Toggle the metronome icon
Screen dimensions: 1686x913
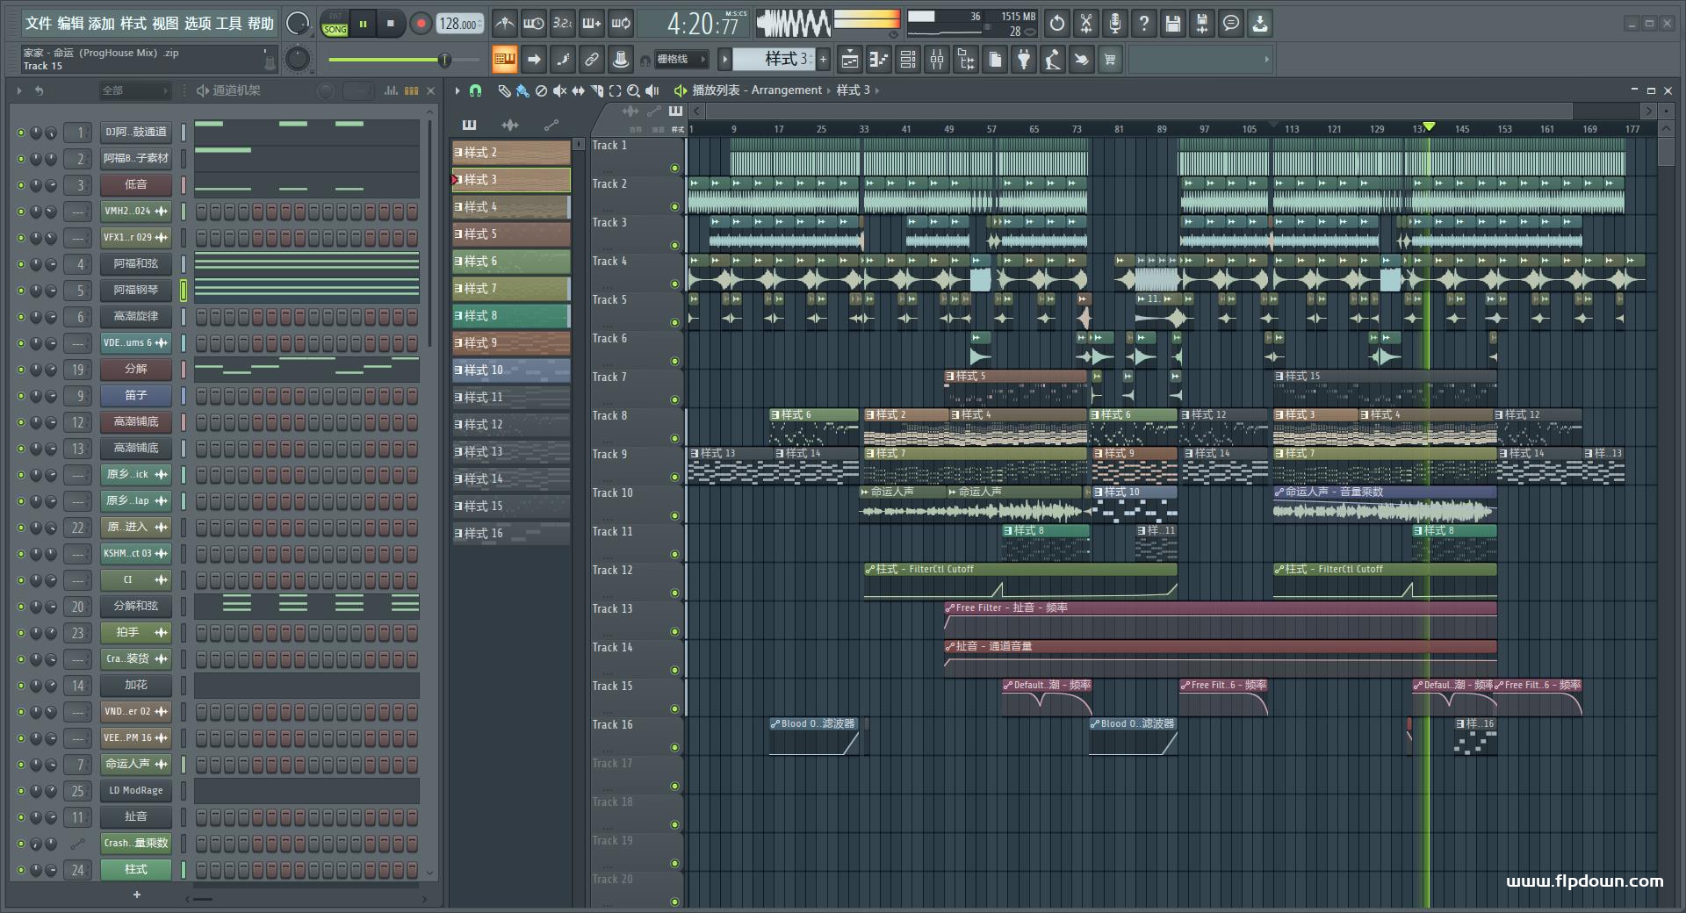pyautogui.click(x=504, y=24)
